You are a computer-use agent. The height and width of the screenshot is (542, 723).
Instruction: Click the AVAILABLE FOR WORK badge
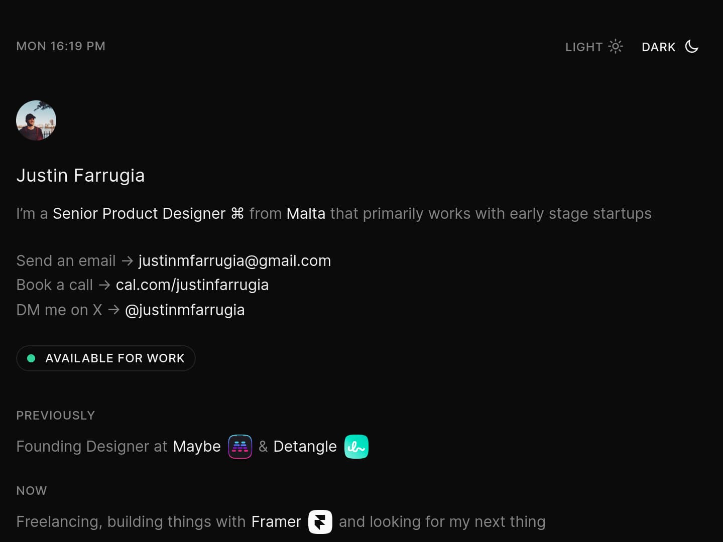[106, 358]
